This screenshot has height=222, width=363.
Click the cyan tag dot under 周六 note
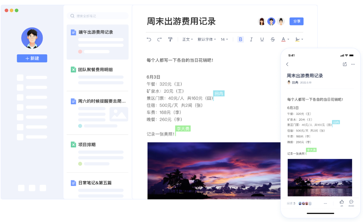coord(80,126)
